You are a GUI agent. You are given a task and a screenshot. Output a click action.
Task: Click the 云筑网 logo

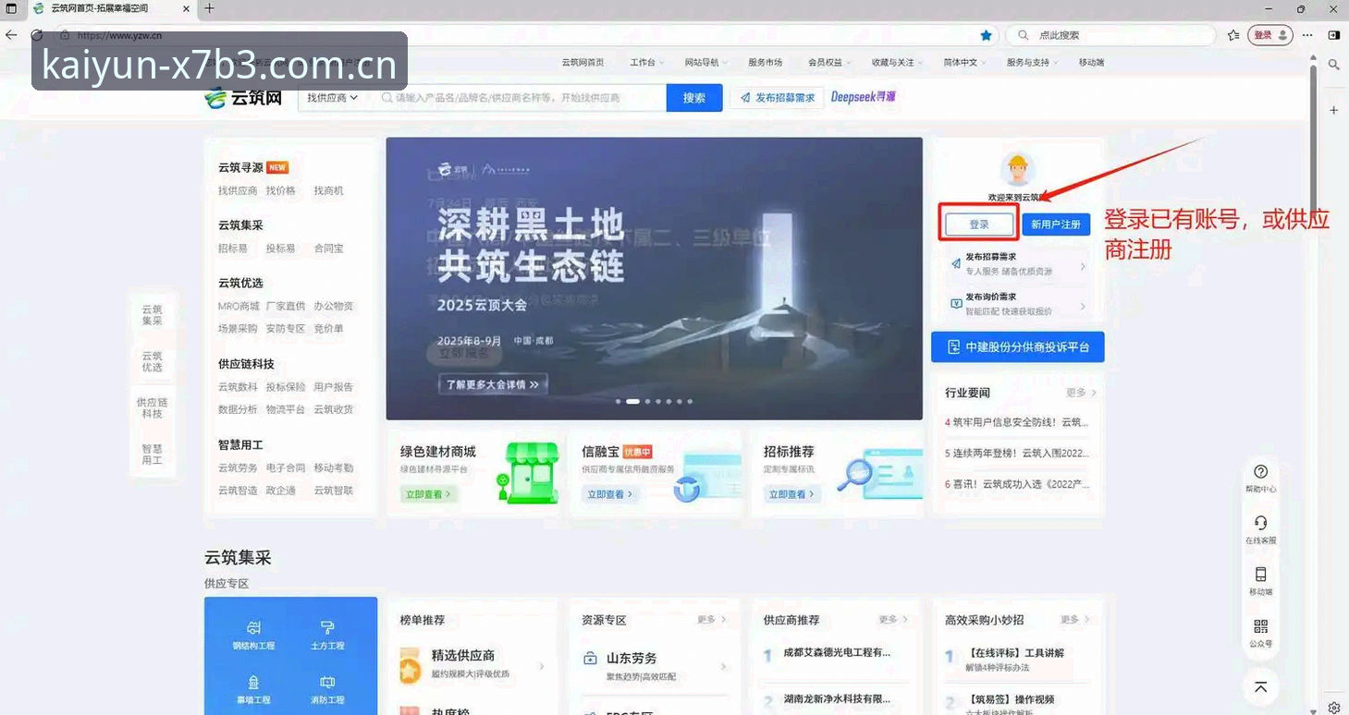tap(243, 97)
